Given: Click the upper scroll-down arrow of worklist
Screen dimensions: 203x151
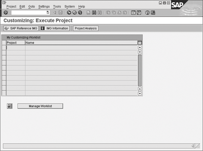Looking at the screenshot, I should tap(140, 52).
